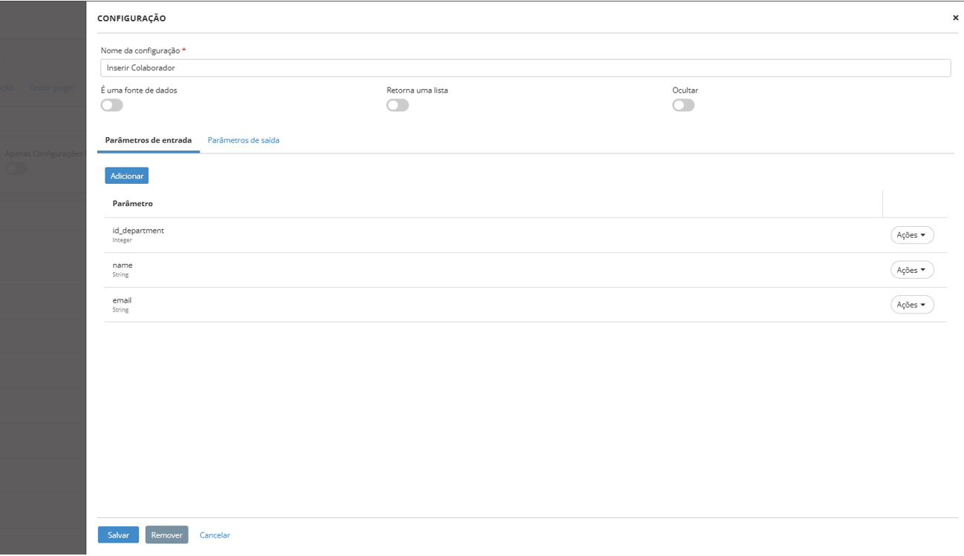The width and height of the screenshot is (964, 556).
Task: Switch to Parâmetros de entrada tab
Action: (148, 140)
